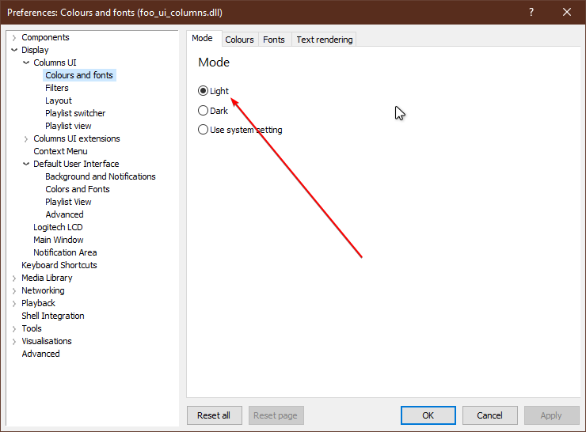Open the Fonts tab
The height and width of the screenshot is (432, 586).
(273, 40)
